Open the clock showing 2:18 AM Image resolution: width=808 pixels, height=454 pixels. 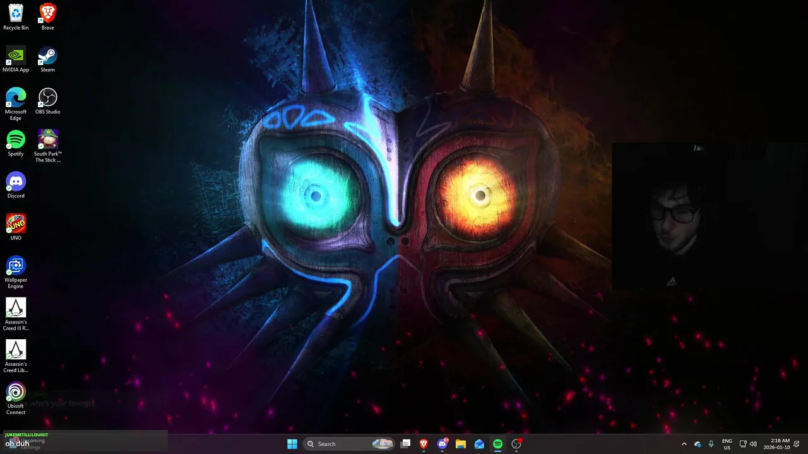point(776,444)
